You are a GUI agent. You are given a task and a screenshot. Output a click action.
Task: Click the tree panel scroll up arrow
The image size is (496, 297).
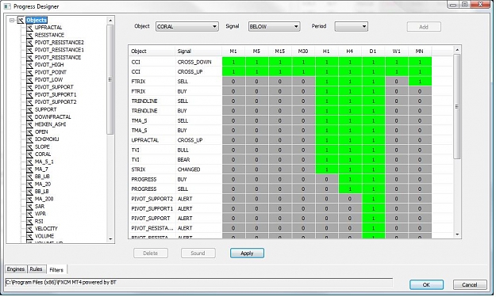coord(110,21)
